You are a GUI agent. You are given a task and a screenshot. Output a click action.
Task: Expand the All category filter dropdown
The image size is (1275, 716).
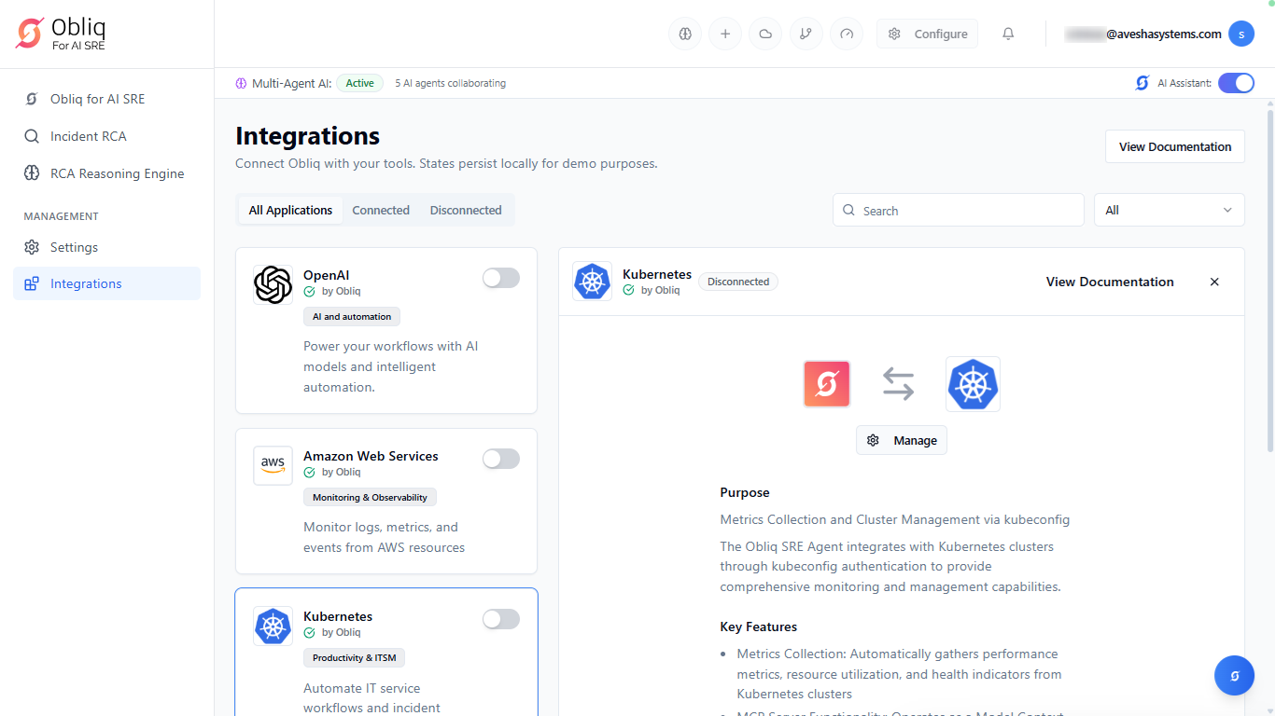coord(1169,210)
